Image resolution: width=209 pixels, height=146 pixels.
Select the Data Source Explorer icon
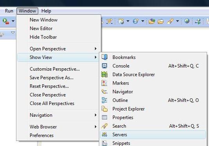[104, 74]
